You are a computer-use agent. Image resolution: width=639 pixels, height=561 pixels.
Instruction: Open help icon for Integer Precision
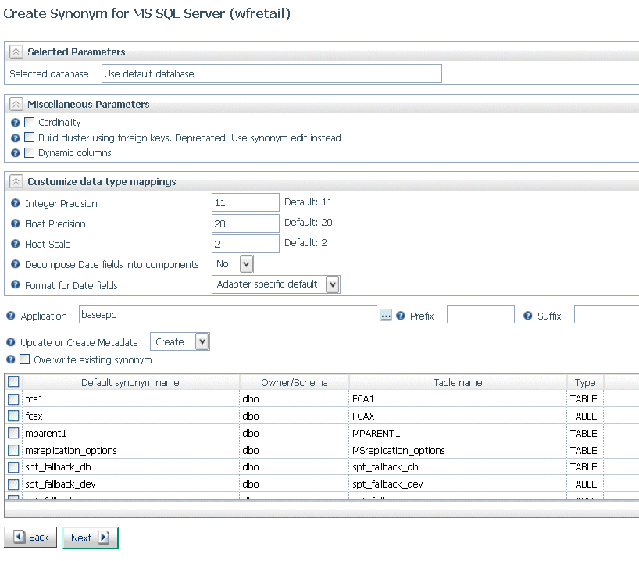tap(15, 203)
